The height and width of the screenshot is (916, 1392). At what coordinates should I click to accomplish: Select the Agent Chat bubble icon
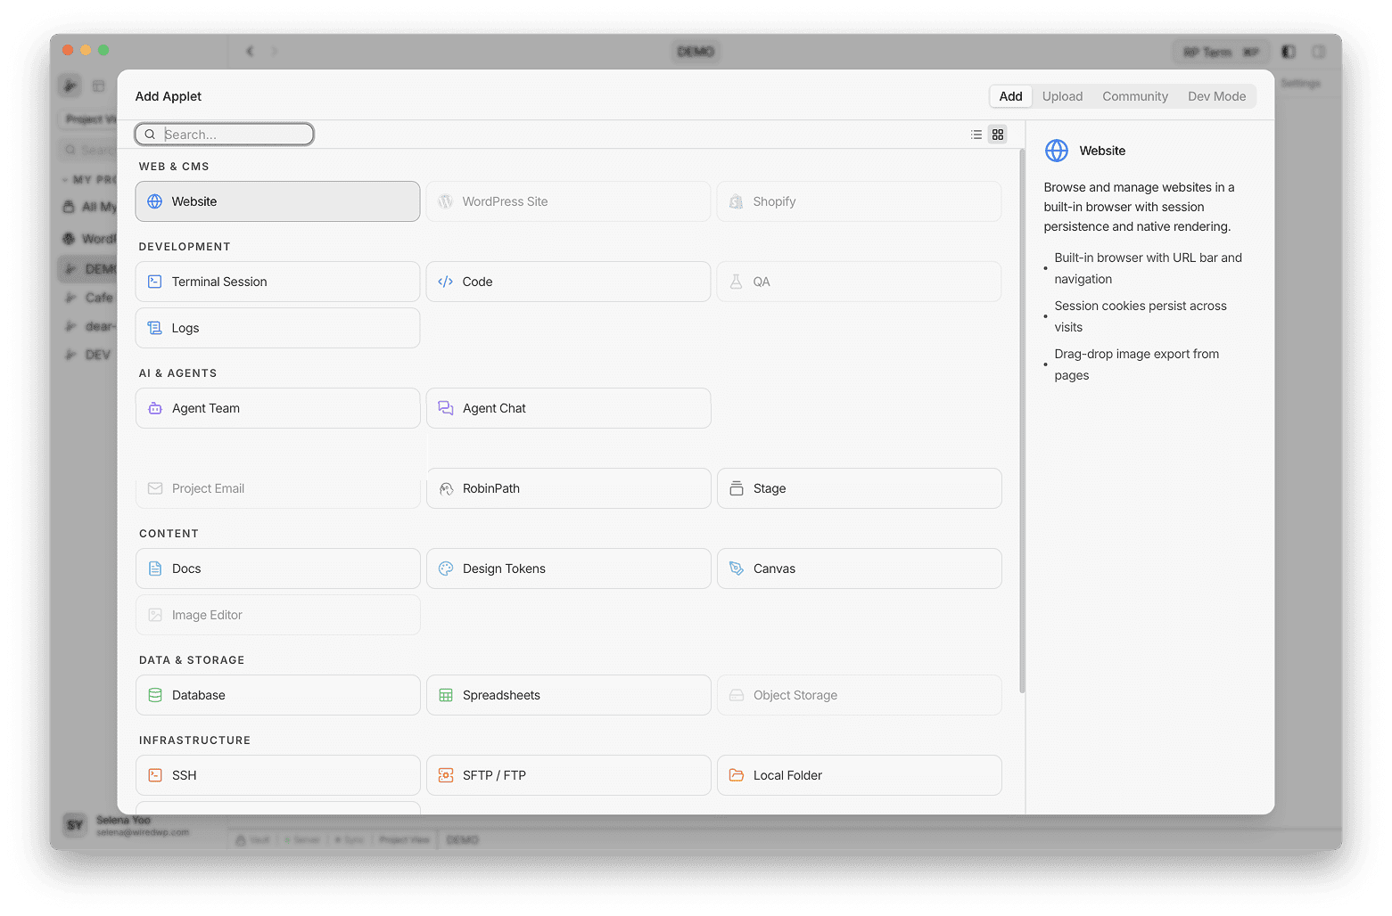(445, 407)
